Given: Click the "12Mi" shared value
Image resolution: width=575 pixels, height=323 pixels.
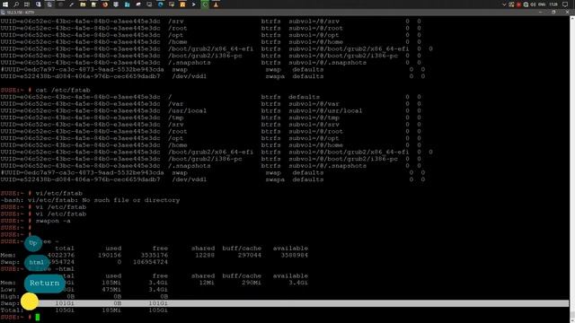Looking at the screenshot, I should point(207,283).
